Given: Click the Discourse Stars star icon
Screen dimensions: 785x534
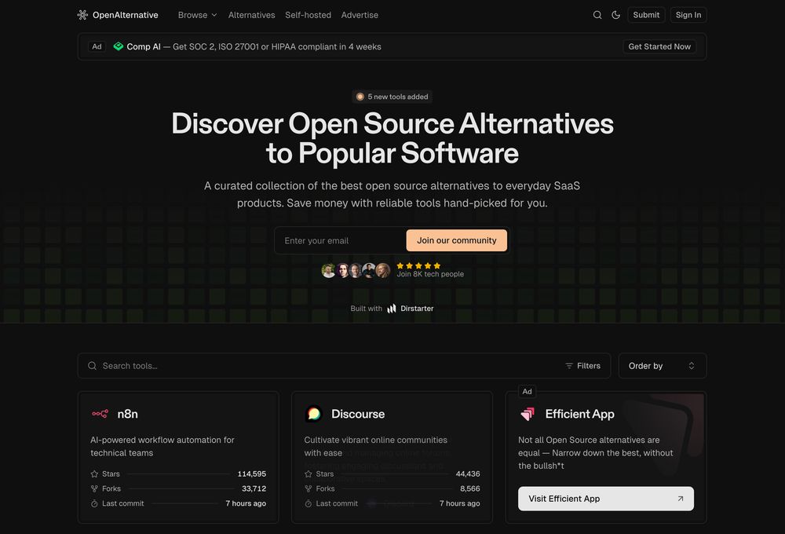Looking at the screenshot, I should (x=309, y=474).
